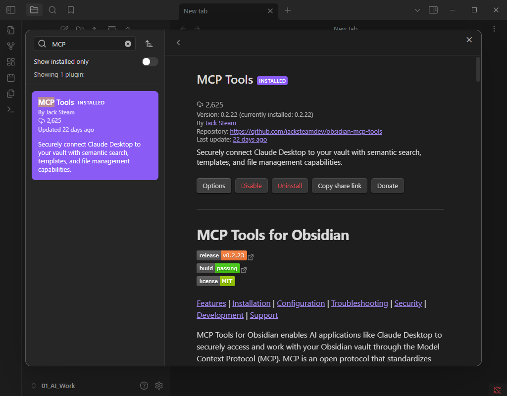Viewport: 507px width, 396px height.
Task: Jump to the Support section link
Action: point(264,315)
